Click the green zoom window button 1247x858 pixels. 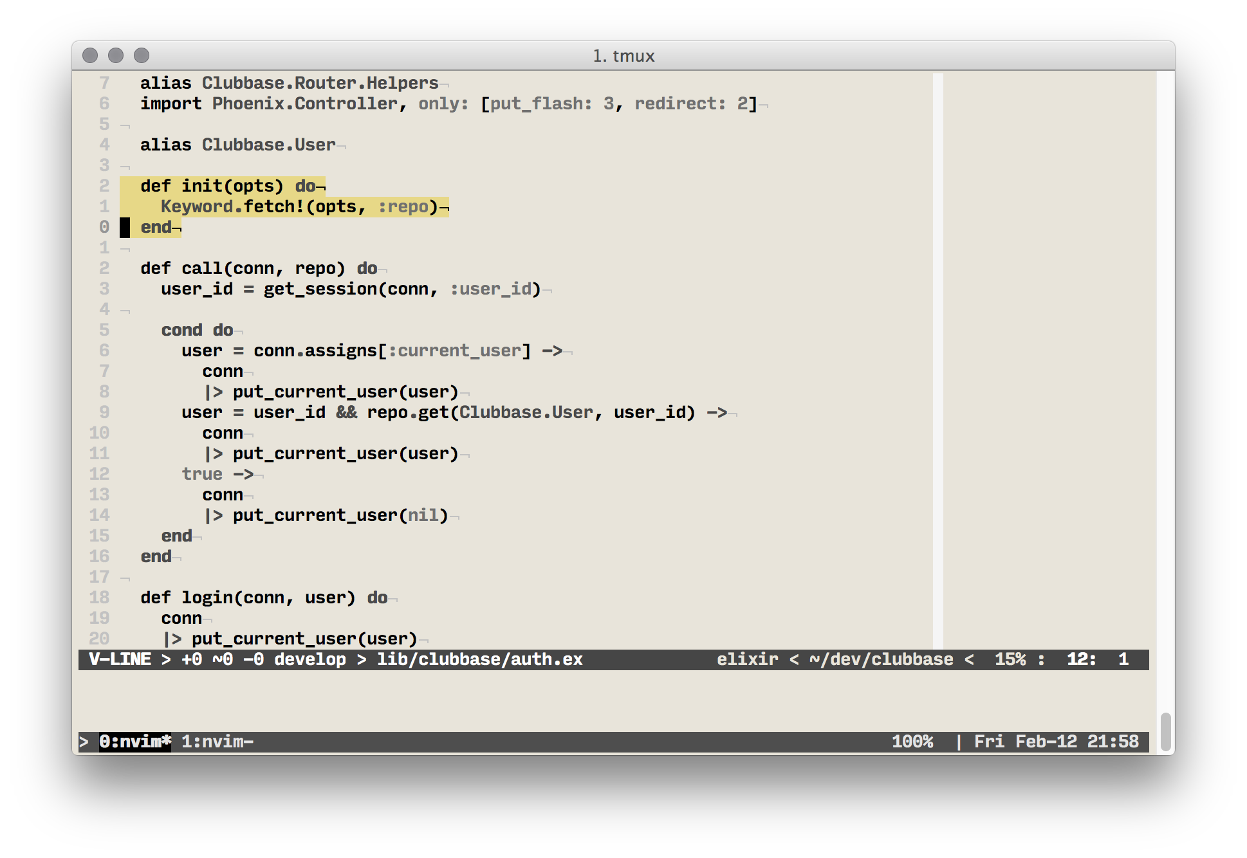142,56
